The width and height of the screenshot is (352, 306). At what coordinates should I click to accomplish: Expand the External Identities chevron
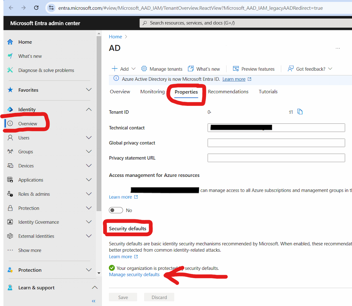click(x=89, y=236)
